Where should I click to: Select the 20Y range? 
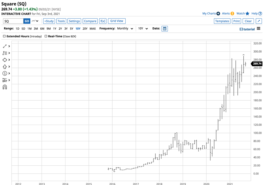point(85,28)
